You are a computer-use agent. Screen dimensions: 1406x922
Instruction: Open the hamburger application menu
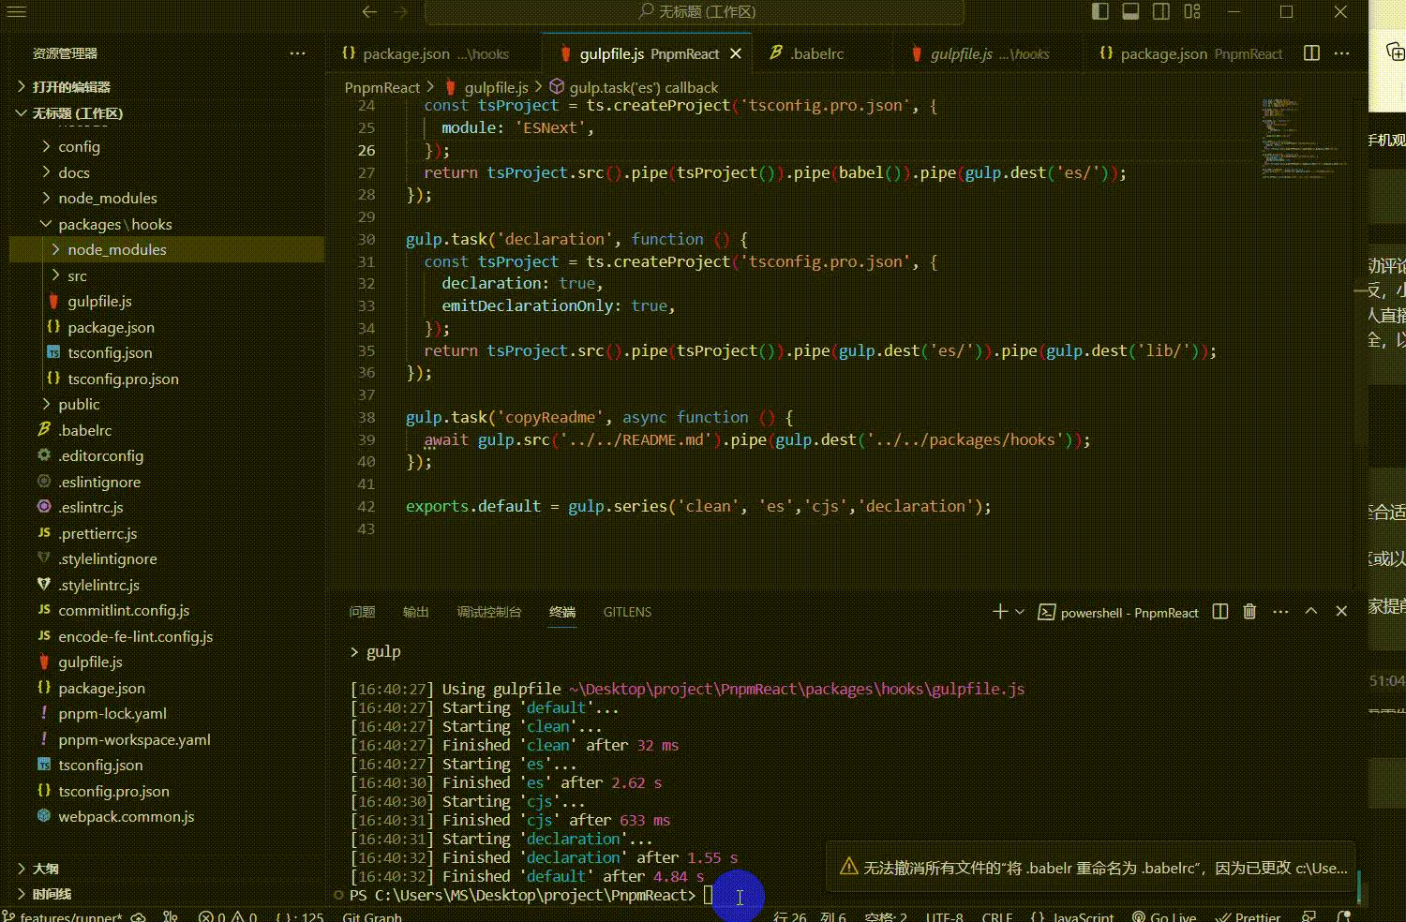(x=17, y=12)
